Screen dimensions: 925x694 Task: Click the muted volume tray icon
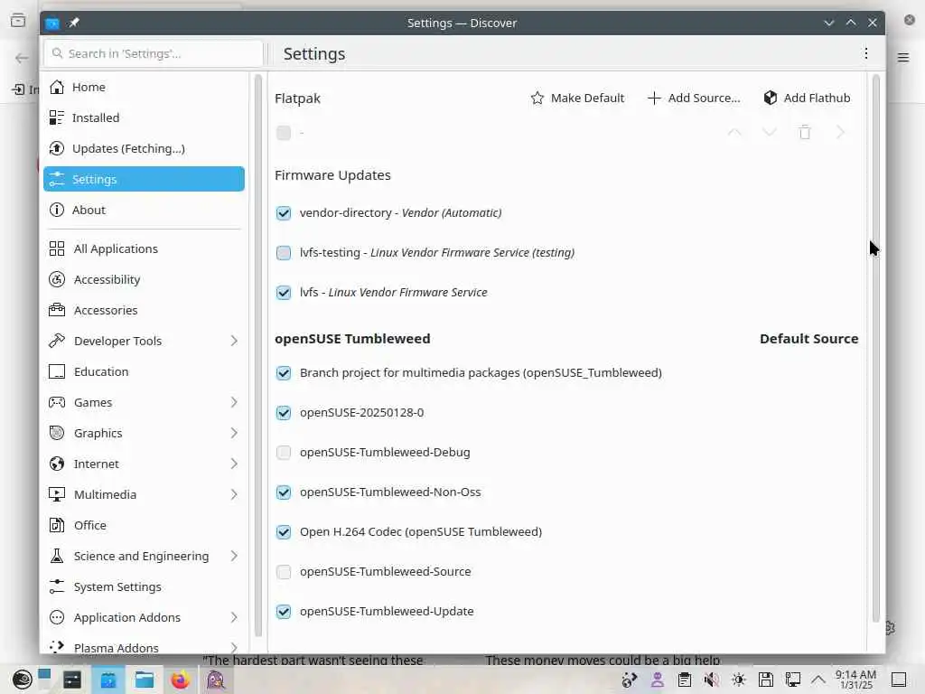712,680
